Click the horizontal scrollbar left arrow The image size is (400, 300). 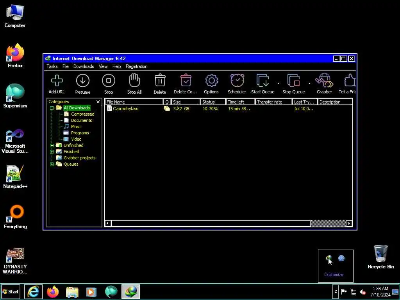point(108,223)
